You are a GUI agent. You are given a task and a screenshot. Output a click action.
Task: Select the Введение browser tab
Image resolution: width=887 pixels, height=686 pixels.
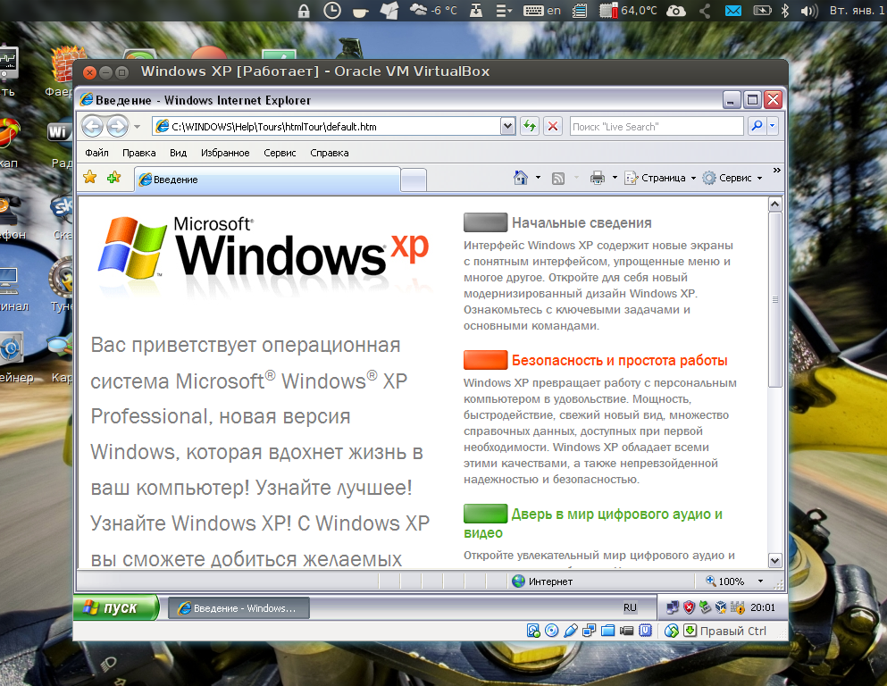pyautogui.click(x=266, y=180)
